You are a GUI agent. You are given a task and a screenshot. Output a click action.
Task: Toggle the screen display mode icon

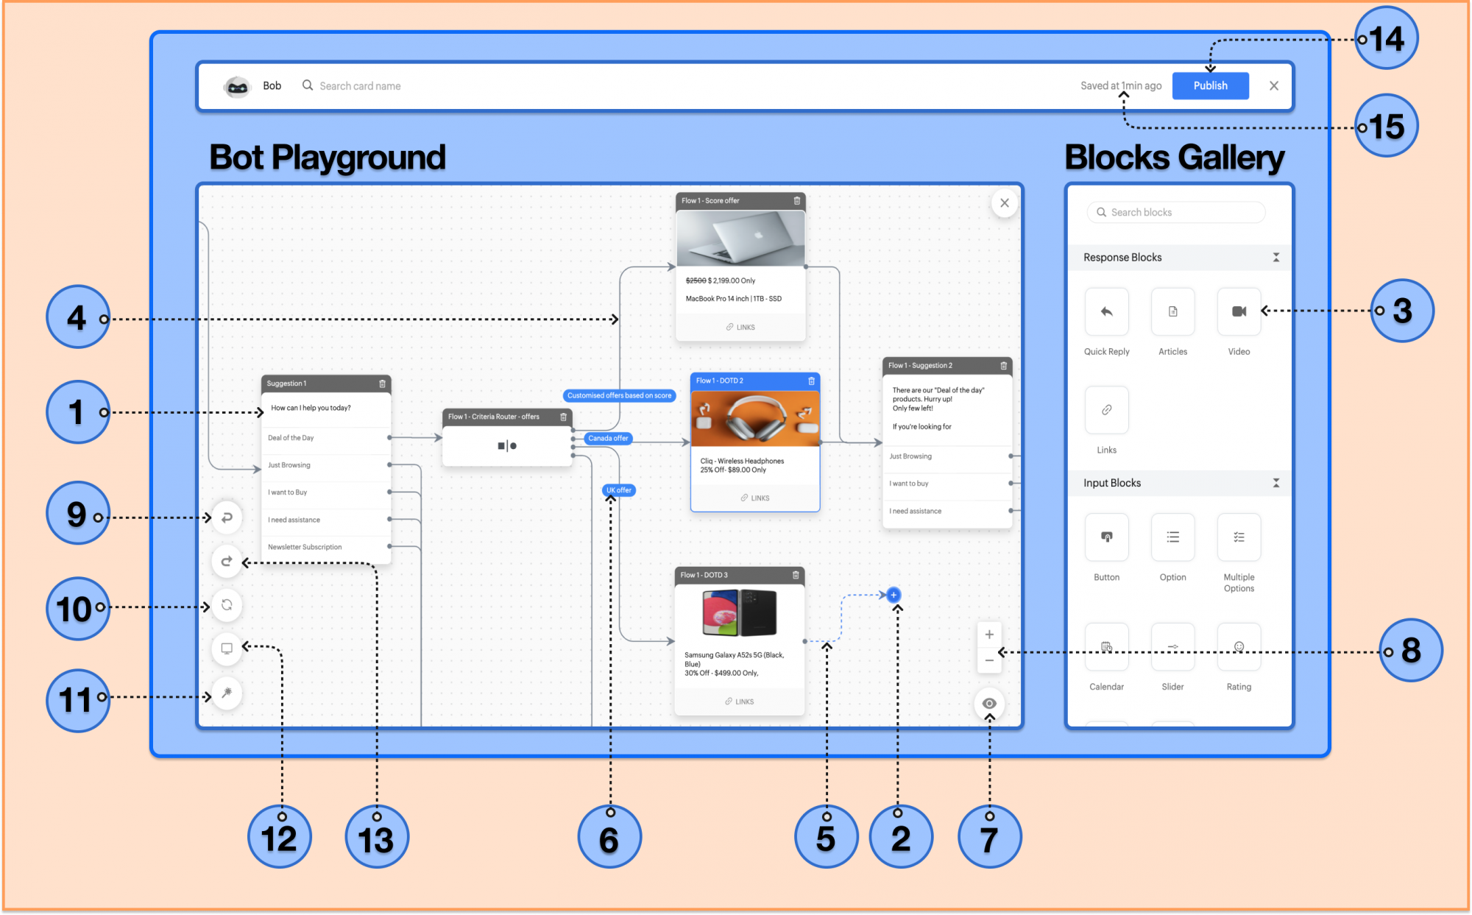[x=227, y=649]
